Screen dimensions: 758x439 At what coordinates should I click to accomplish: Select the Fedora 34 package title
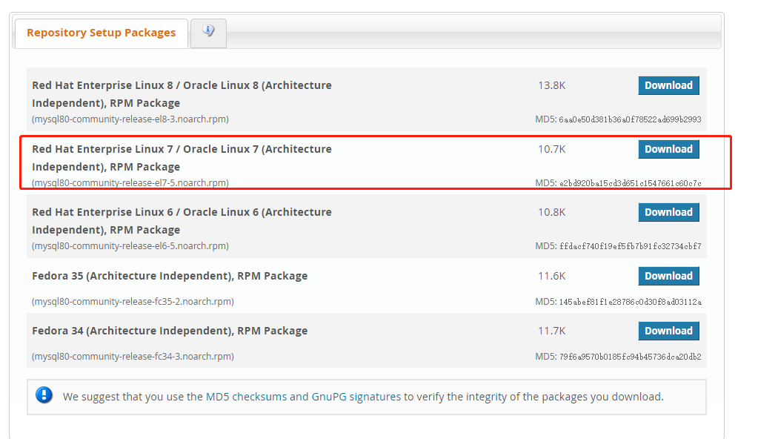click(170, 331)
